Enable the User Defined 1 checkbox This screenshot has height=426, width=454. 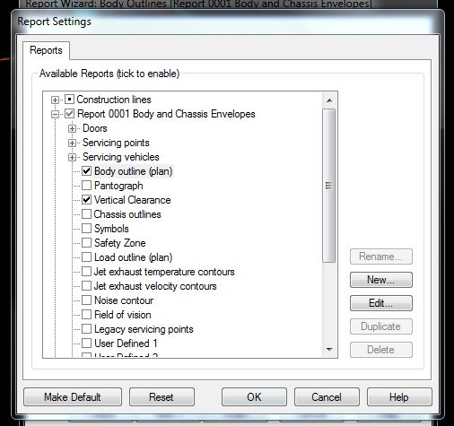(86, 343)
